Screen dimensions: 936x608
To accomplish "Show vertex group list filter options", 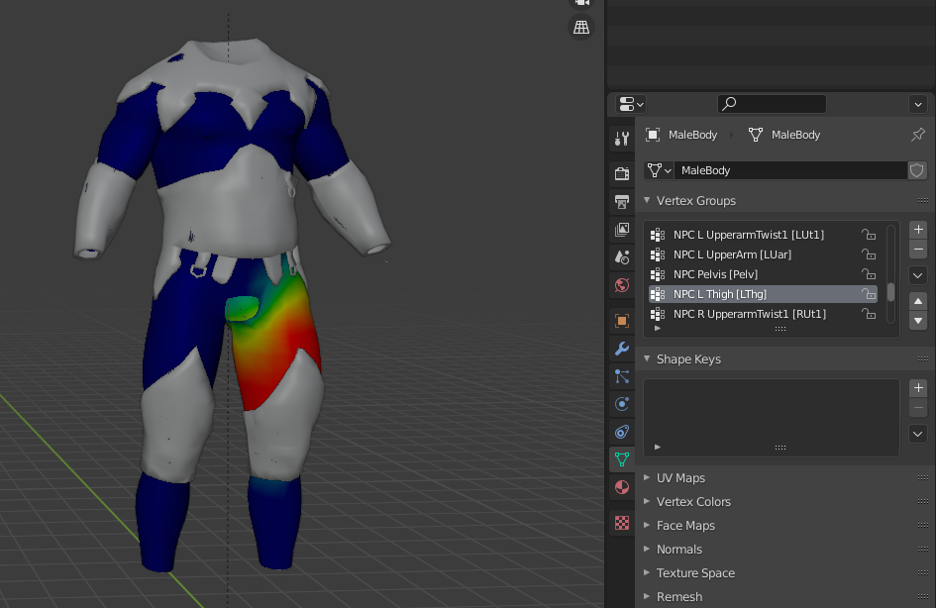I will 658,329.
